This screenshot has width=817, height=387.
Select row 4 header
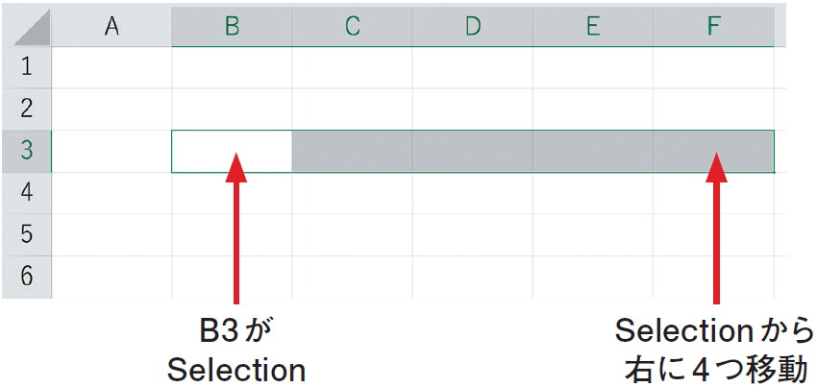pyautogui.click(x=27, y=193)
